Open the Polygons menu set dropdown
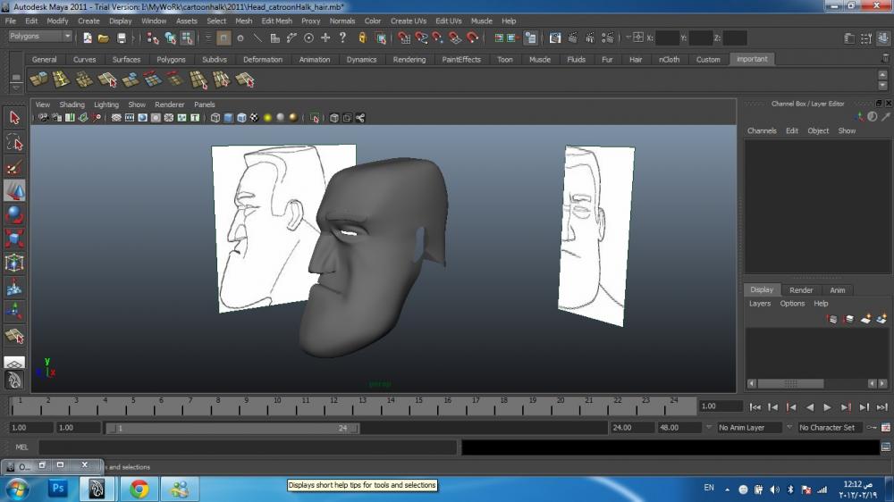Screen dimensions: 894x502 tap(40, 37)
